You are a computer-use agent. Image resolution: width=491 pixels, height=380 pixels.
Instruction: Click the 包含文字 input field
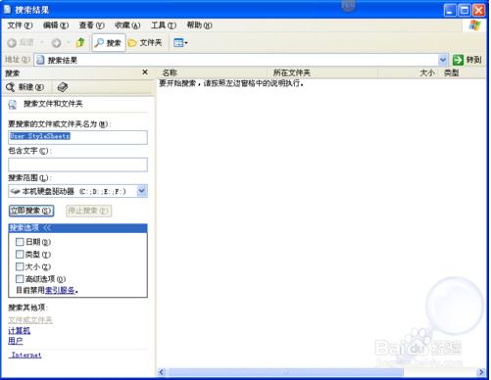click(x=77, y=165)
